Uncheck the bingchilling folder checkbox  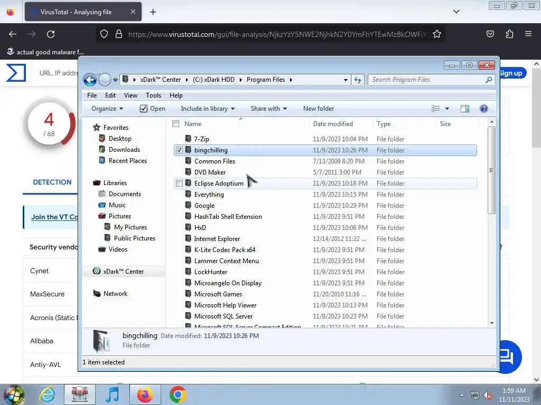[x=179, y=150]
